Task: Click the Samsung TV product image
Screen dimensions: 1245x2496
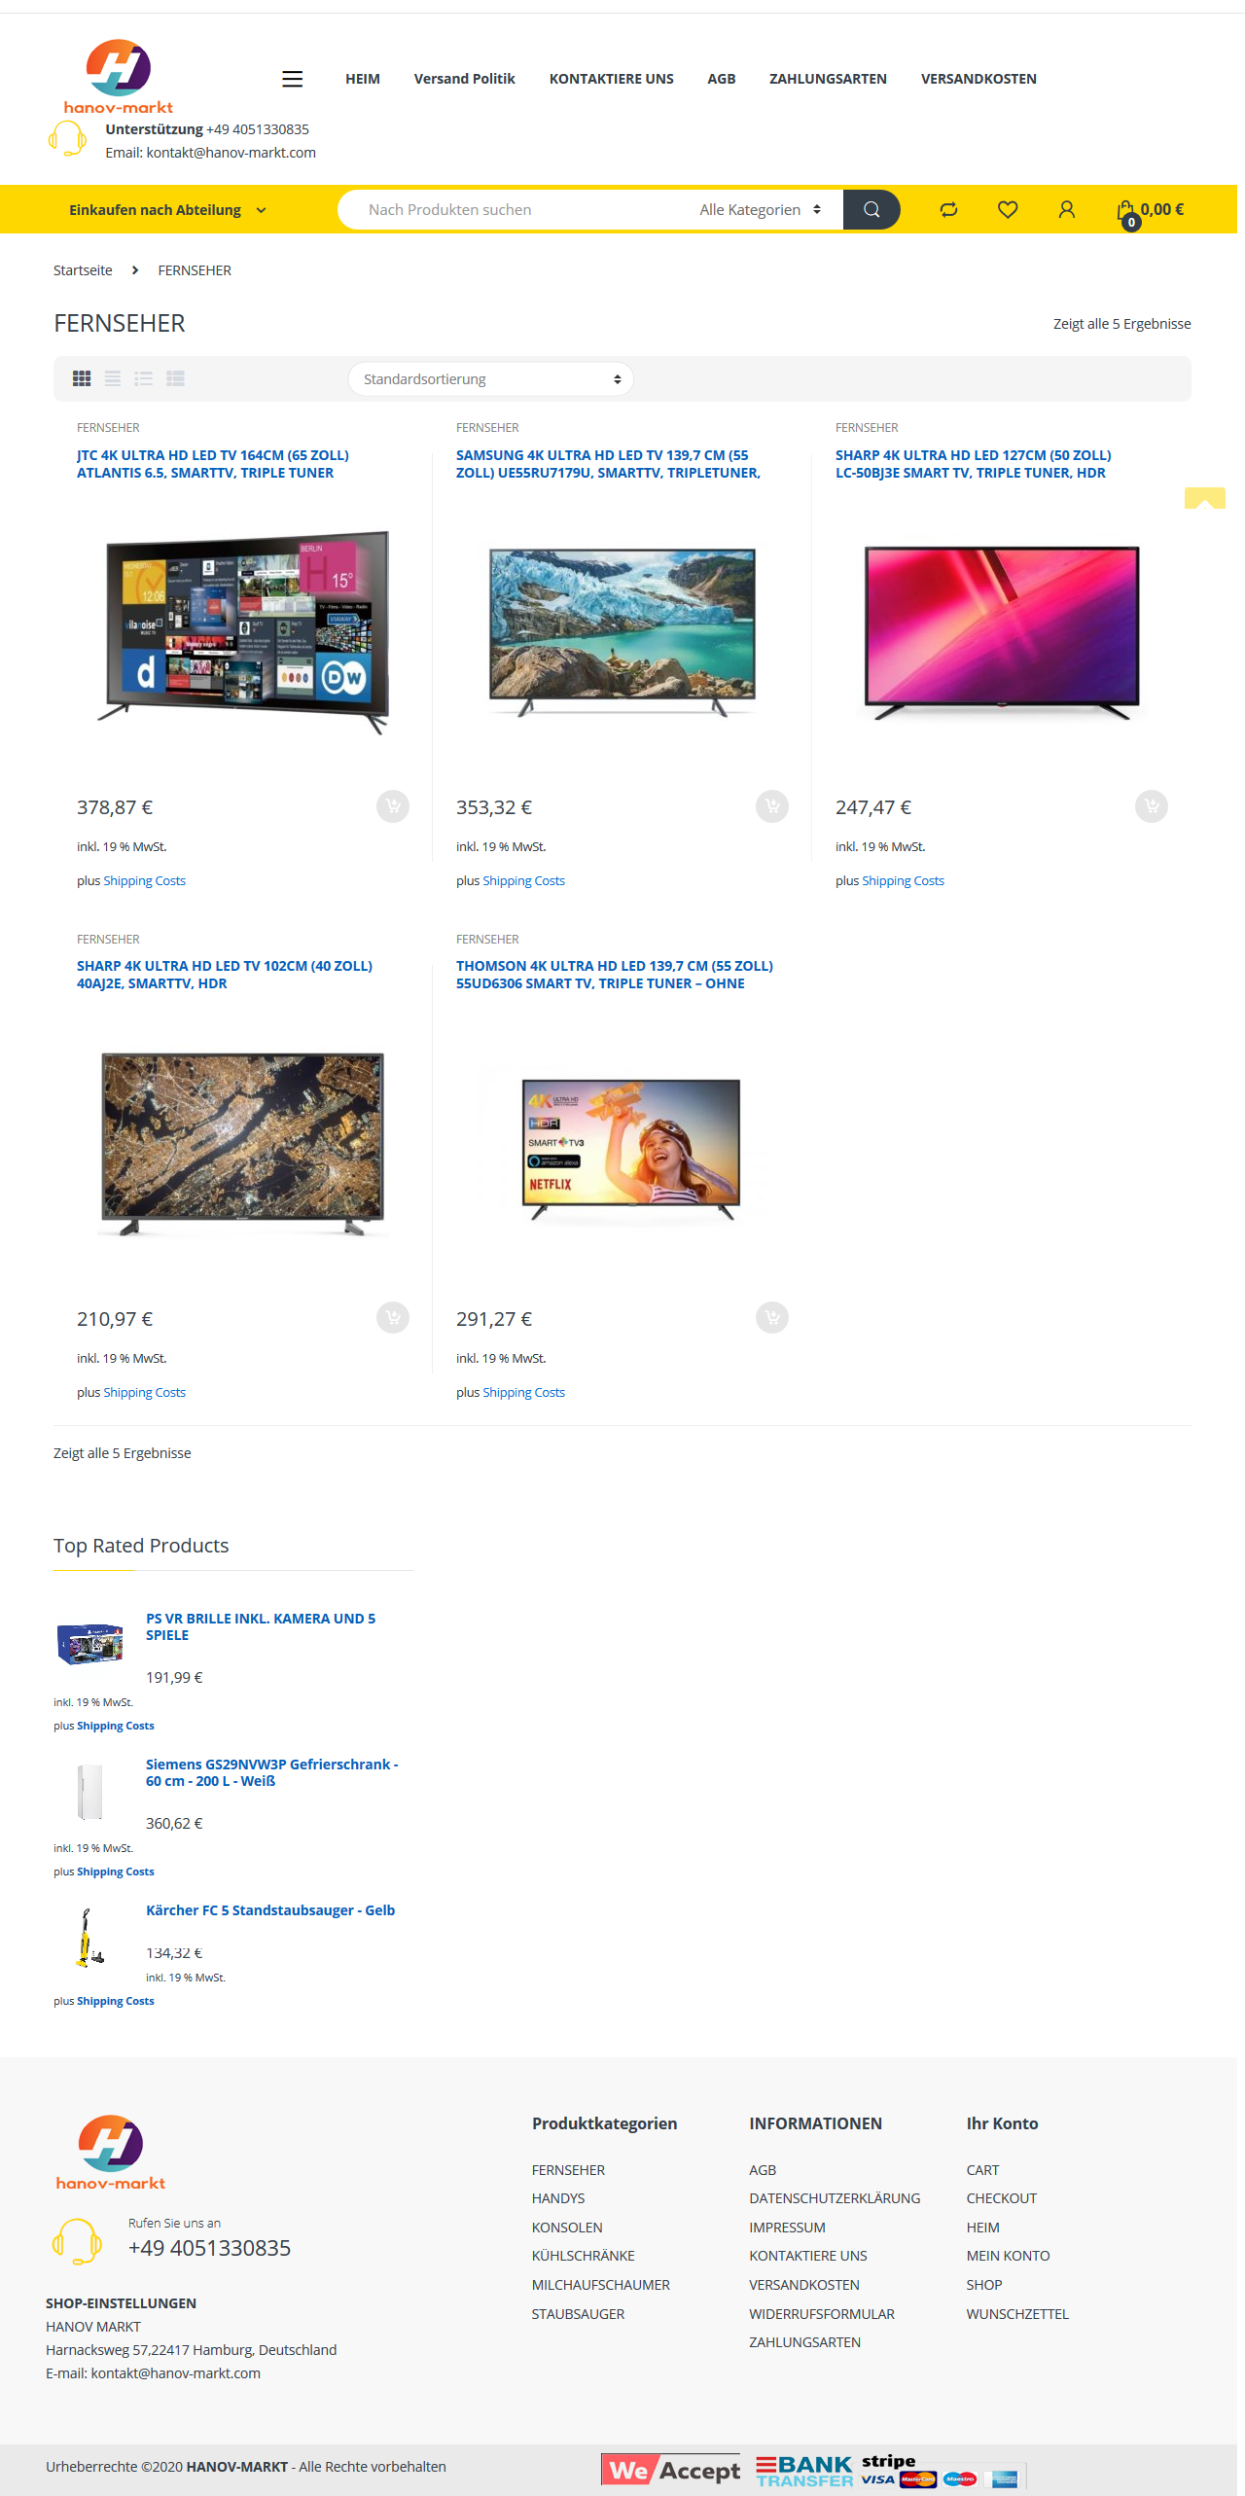Action: tap(622, 632)
